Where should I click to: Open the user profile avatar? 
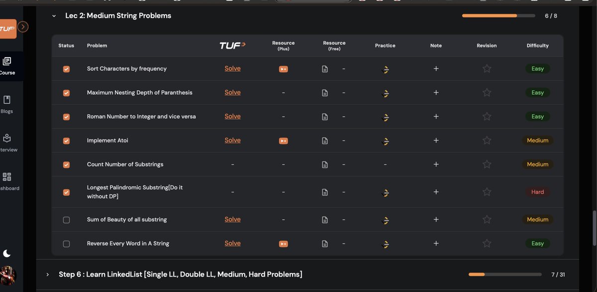click(x=7, y=275)
